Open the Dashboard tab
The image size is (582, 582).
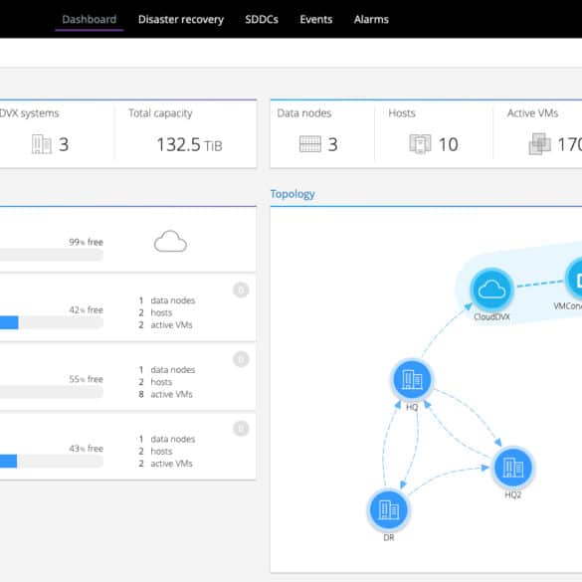click(x=90, y=19)
